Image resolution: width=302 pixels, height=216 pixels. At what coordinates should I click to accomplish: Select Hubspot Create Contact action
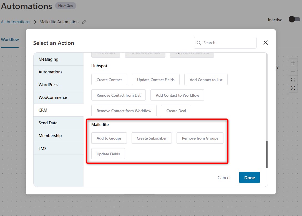pyautogui.click(x=109, y=79)
